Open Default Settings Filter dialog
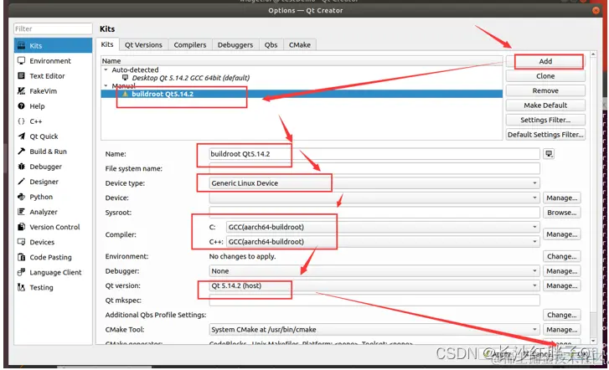The image size is (609, 370). pyautogui.click(x=545, y=135)
